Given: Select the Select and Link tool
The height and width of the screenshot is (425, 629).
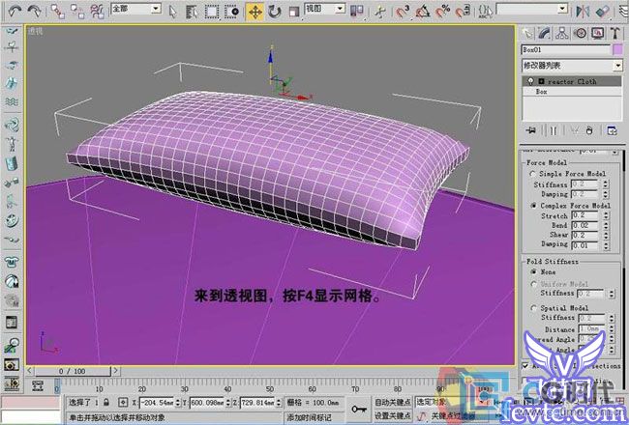Looking at the screenshot, I should 57,12.
